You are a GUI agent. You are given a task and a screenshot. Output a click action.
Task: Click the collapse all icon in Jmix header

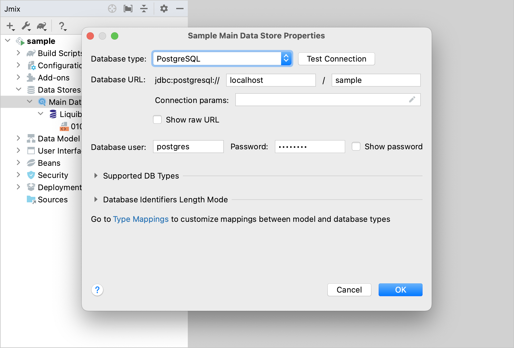pyautogui.click(x=144, y=9)
